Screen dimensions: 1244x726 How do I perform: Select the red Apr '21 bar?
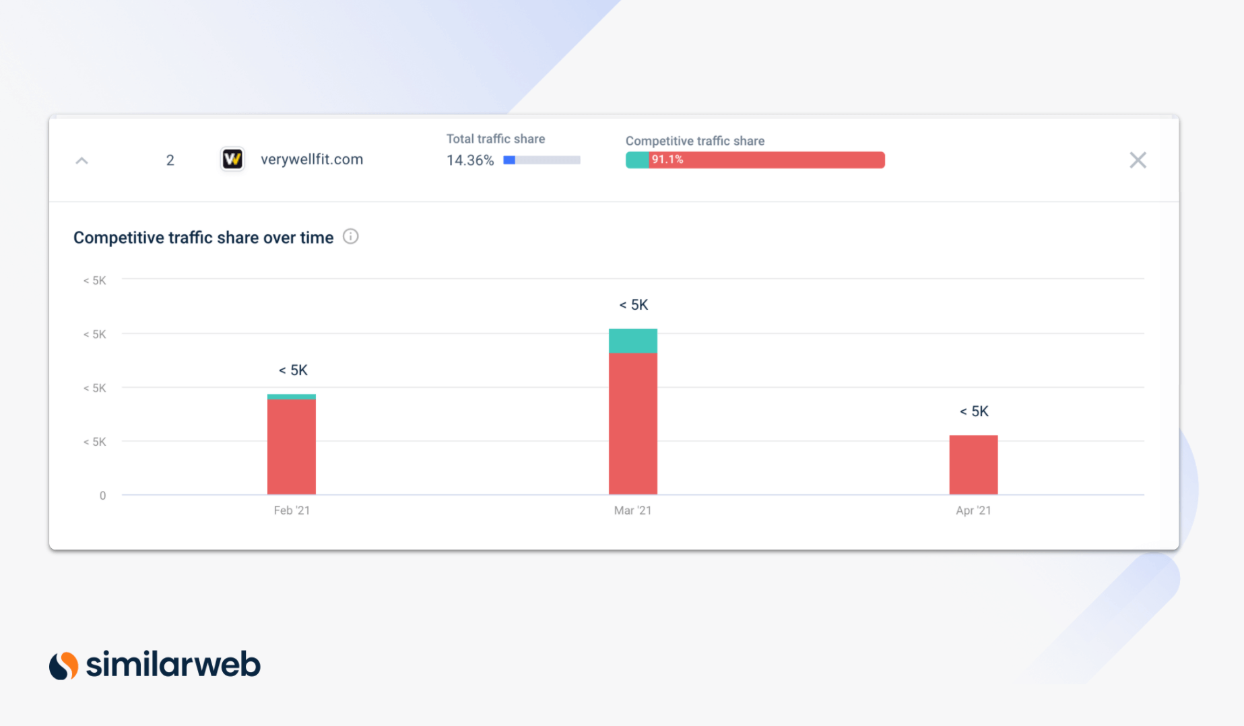(x=973, y=465)
